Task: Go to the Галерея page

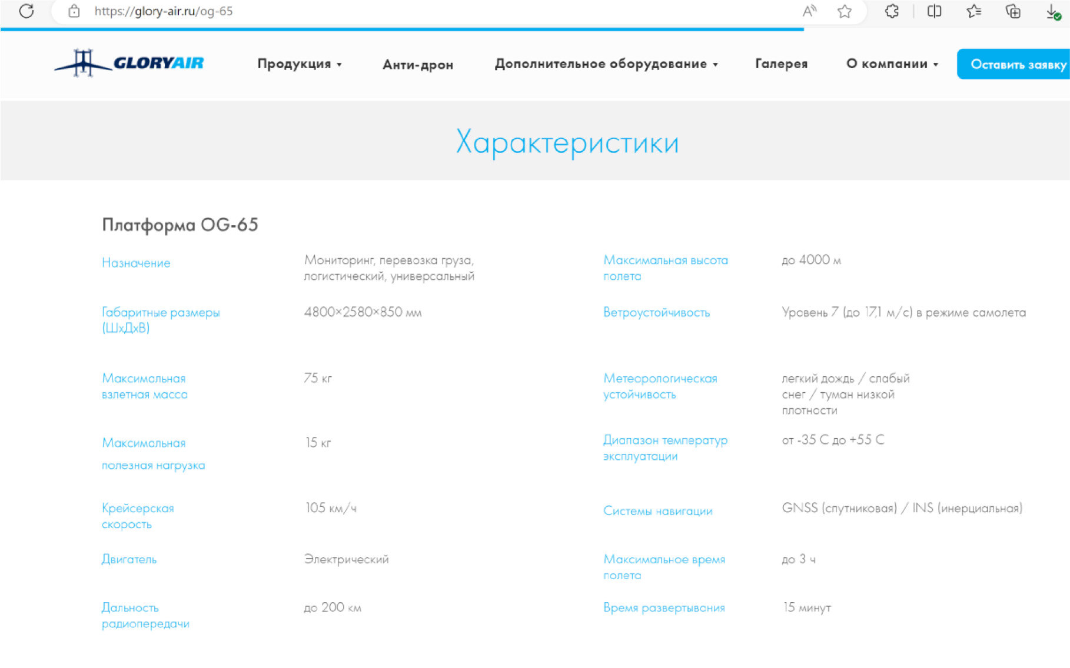Action: click(x=781, y=64)
